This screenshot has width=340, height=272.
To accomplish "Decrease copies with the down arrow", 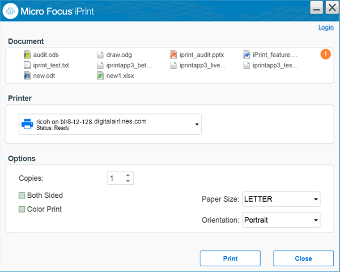I will tap(129, 181).
